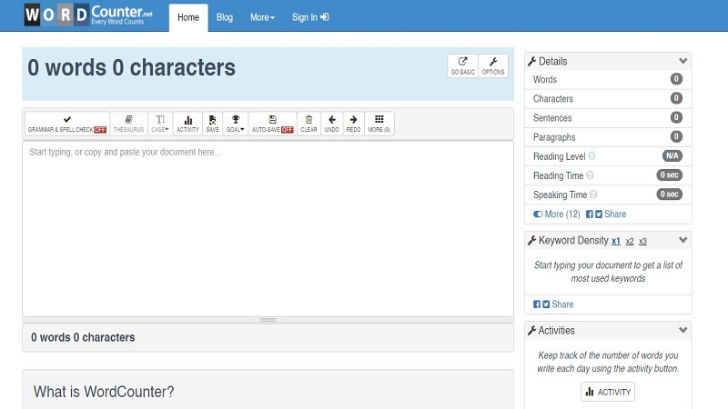
Task: Click the Reading Time help icon
Action: click(590, 175)
